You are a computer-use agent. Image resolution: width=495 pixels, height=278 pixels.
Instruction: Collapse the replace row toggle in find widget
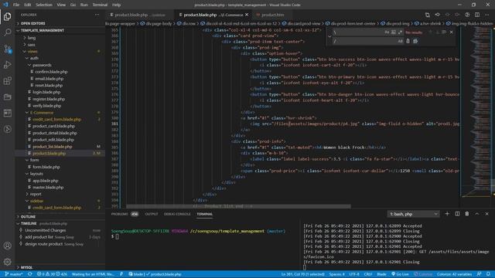tap(329, 36)
